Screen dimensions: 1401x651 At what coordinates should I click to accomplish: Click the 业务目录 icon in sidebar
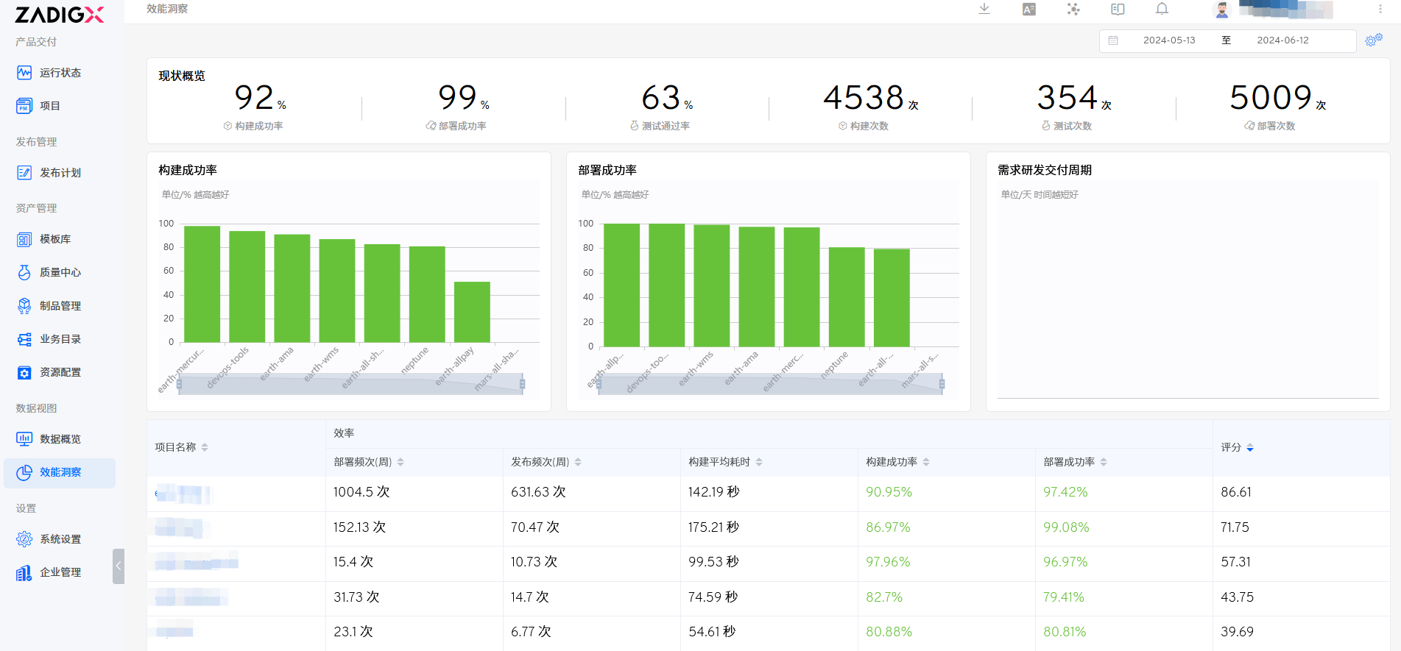pyautogui.click(x=24, y=339)
